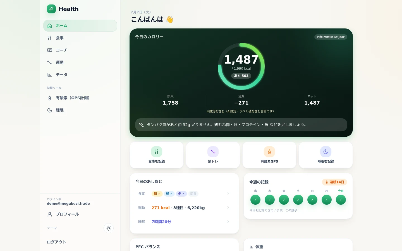This screenshot has width=402, height=251.
Task: Expand the 運動 row chevron
Action: click(x=228, y=208)
